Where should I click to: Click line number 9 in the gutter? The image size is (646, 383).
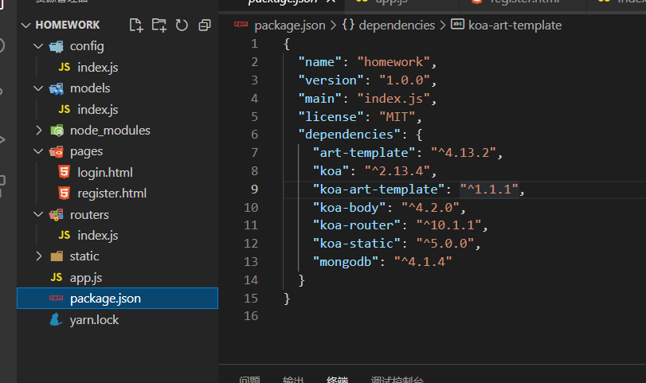pyautogui.click(x=254, y=189)
